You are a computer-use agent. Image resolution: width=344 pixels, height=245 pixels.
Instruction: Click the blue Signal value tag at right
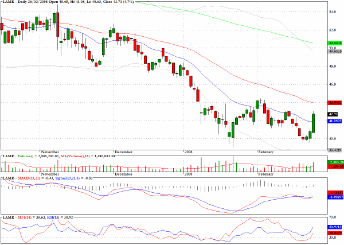335,197
